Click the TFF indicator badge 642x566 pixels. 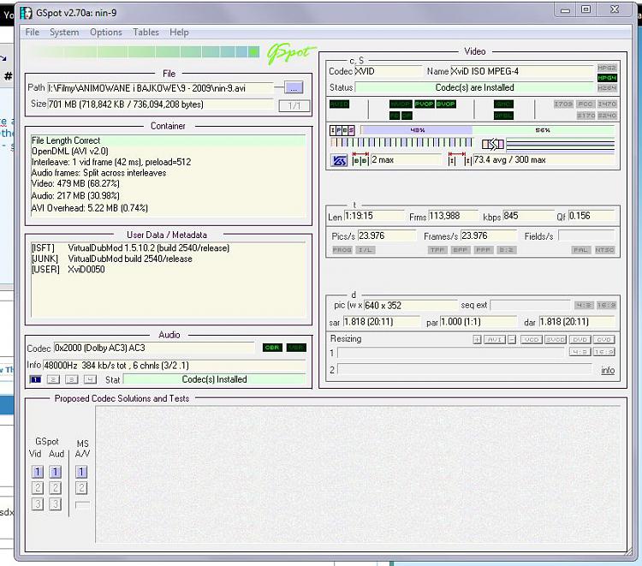coord(437,250)
